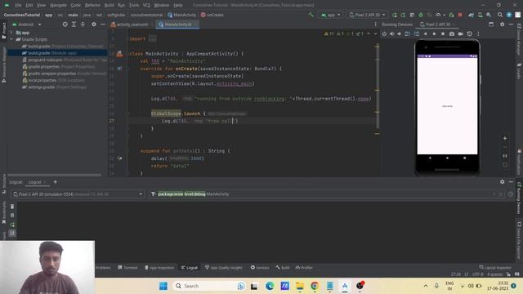This screenshot has width=523, height=294.
Task: Clear Logcat with trash icon
Action: (12, 207)
